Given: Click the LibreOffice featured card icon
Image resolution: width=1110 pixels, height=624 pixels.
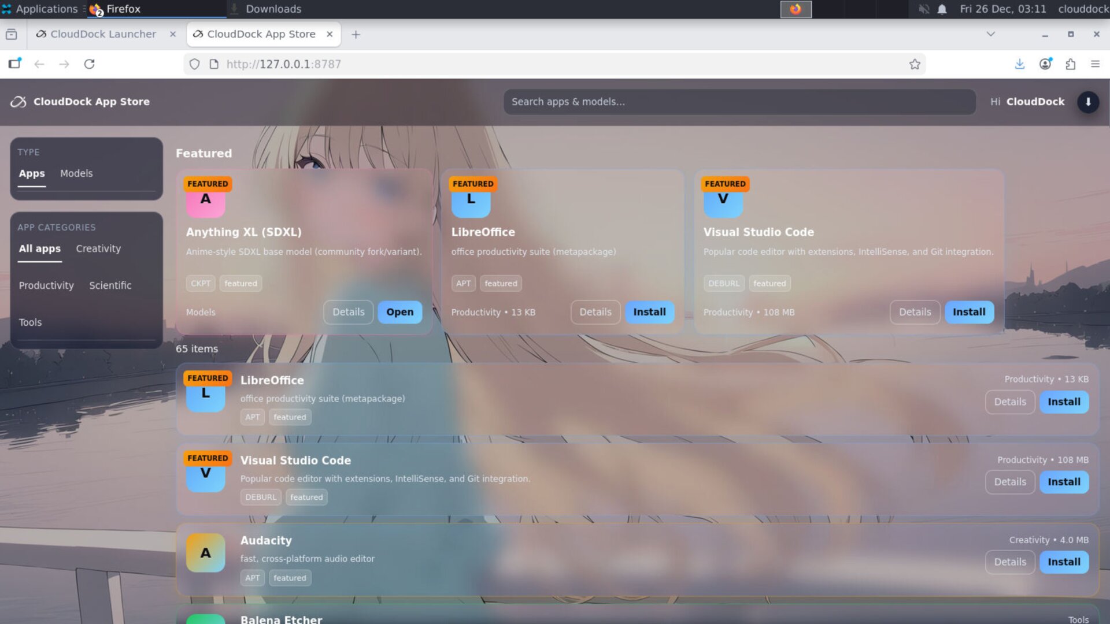Looking at the screenshot, I should pos(471,199).
